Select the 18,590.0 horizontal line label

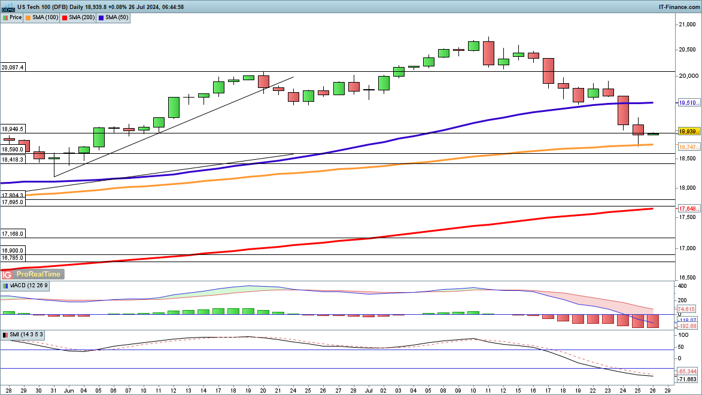pyautogui.click(x=13, y=150)
